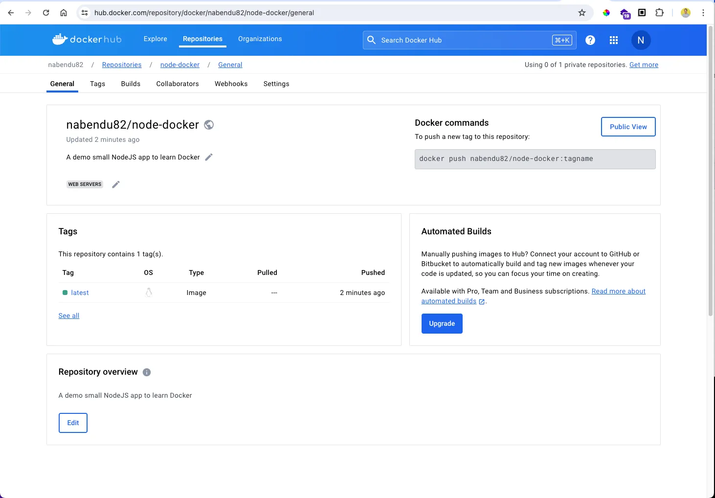Open the latest tag link
This screenshot has width=715, height=498.
[80, 293]
